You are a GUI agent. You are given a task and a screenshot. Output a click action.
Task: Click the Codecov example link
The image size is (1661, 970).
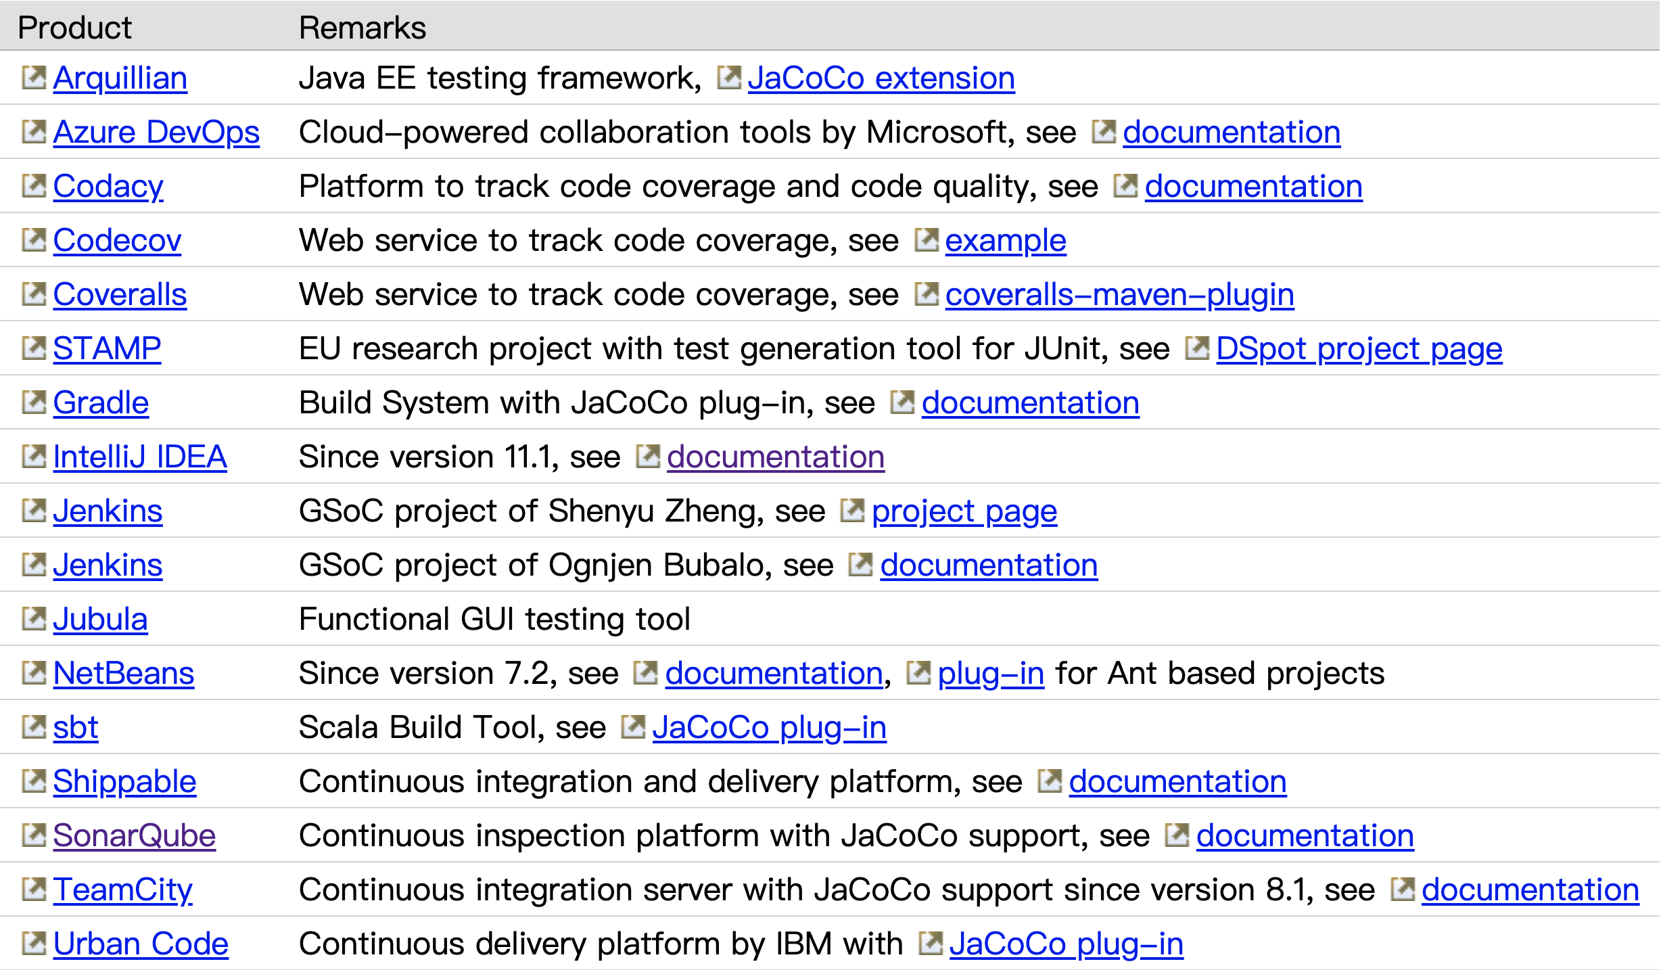(1005, 240)
